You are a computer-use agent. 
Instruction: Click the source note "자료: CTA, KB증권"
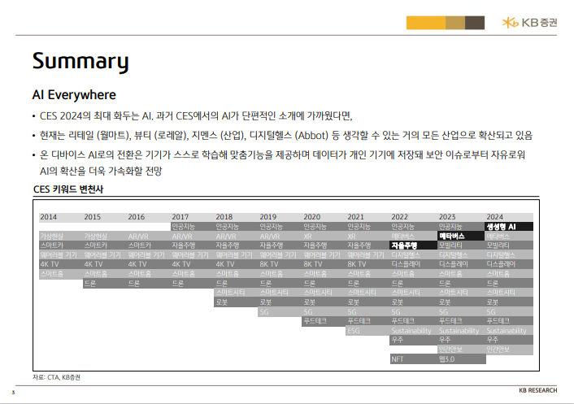coord(56,377)
